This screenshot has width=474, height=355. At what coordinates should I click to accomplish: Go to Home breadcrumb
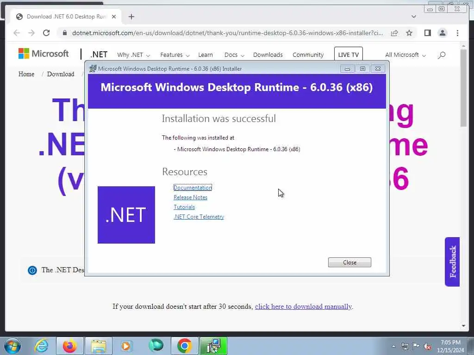26,74
